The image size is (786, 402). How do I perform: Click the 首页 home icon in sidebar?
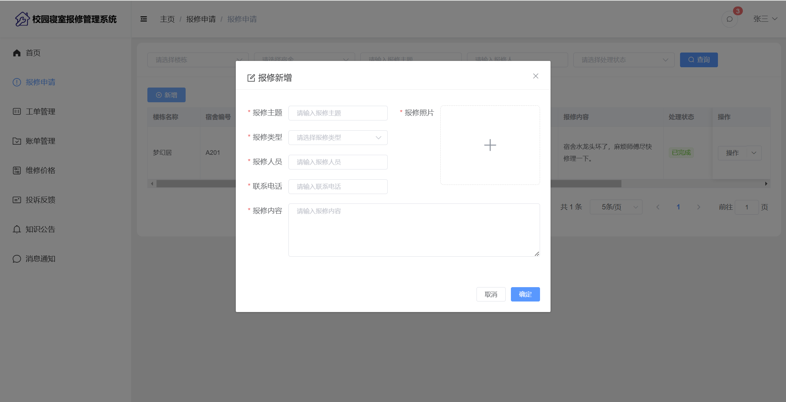tap(17, 53)
